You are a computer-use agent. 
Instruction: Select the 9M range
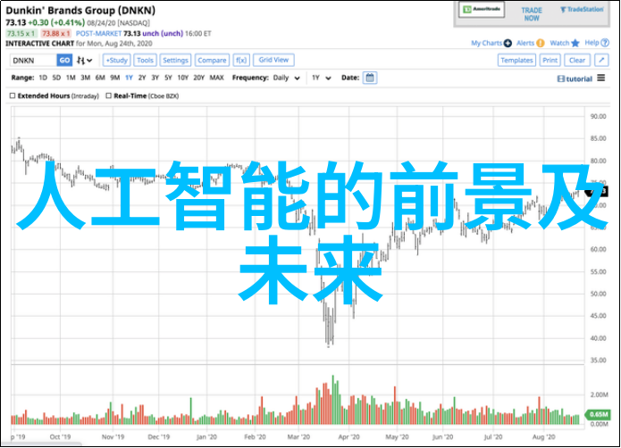(115, 78)
